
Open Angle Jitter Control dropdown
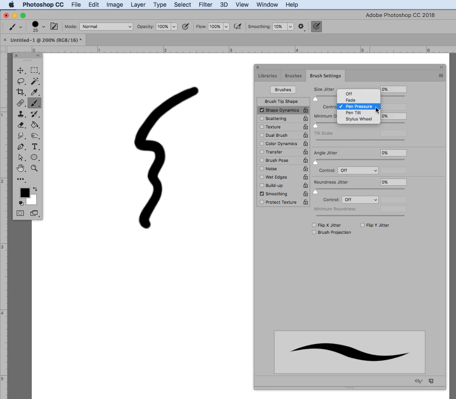click(x=358, y=170)
